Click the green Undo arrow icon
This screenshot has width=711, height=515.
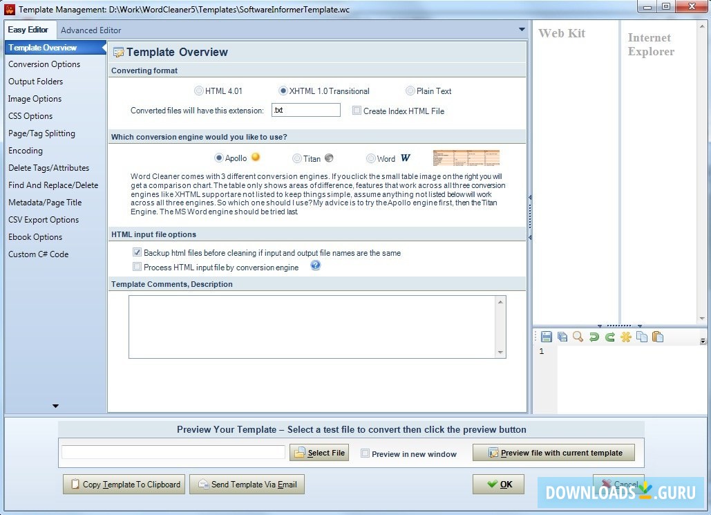tap(594, 337)
